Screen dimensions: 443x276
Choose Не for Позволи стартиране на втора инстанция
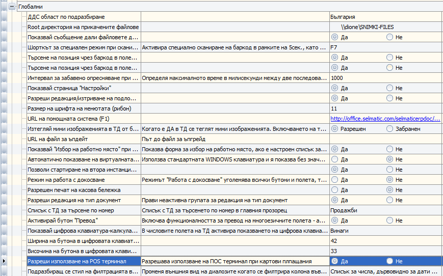click(389, 170)
